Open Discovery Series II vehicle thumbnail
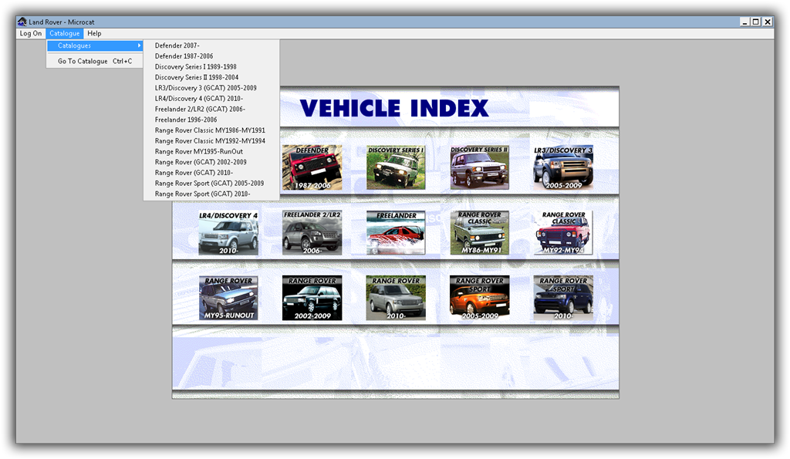The image size is (790, 459). (479, 167)
